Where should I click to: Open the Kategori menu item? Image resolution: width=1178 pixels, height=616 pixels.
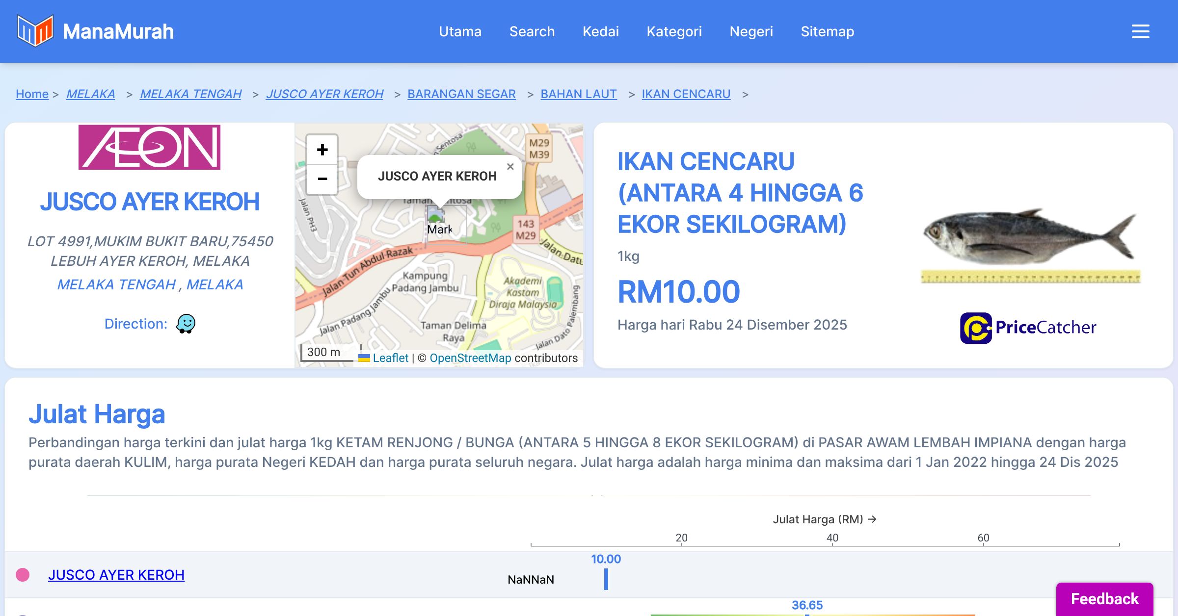[x=674, y=31]
